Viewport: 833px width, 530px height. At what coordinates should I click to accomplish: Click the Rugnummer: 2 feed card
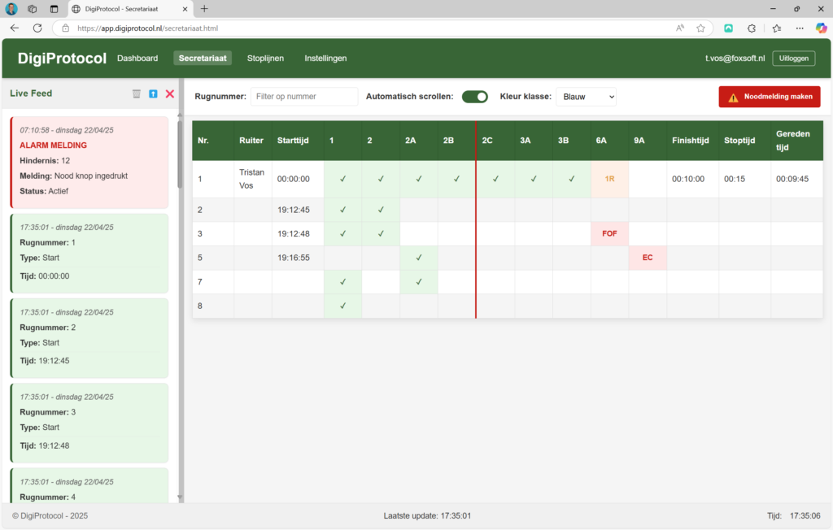point(89,338)
